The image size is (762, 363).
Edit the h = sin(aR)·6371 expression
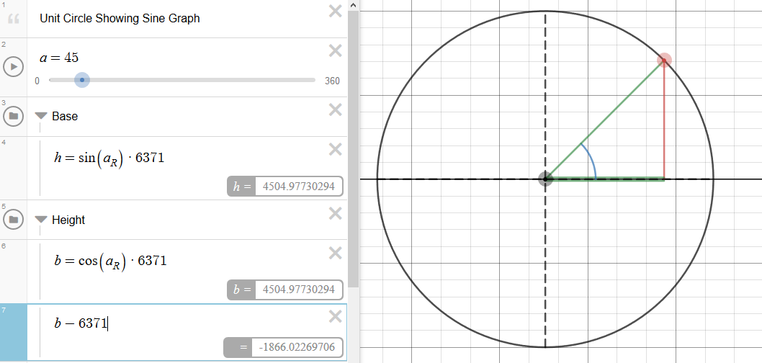(x=109, y=158)
